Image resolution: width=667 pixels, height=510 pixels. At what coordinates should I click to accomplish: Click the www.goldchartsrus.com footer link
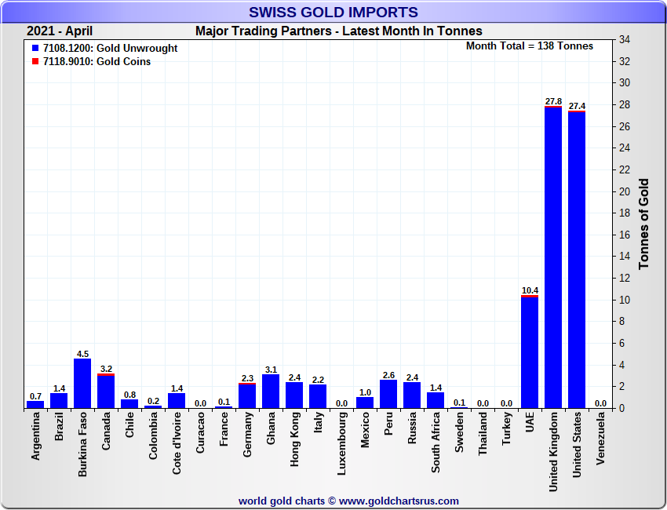click(399, 501)
